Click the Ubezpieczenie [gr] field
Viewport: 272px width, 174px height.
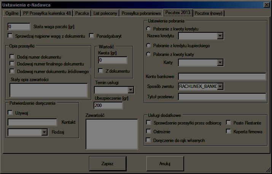coord(108,105)
